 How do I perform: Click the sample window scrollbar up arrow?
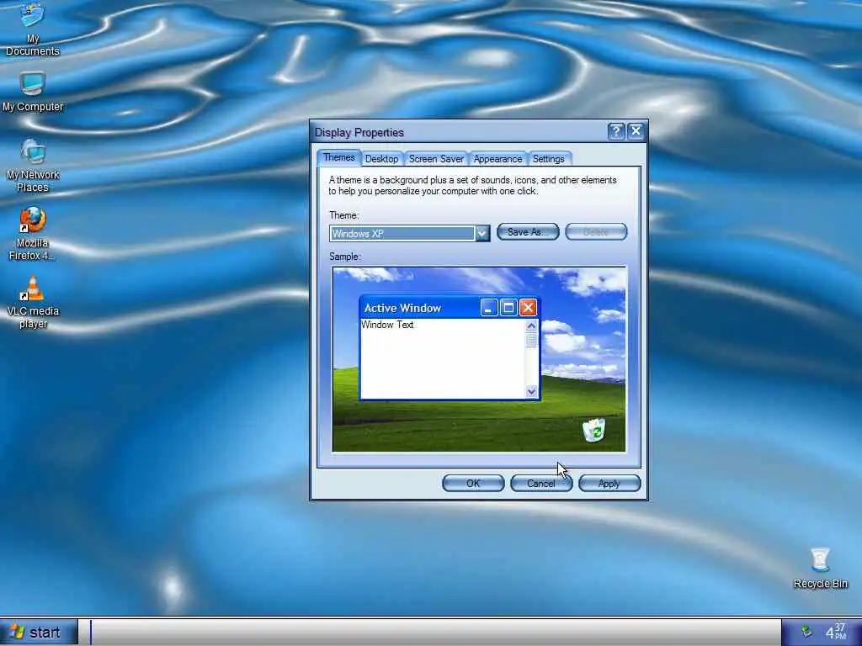[x=531, y=326]
